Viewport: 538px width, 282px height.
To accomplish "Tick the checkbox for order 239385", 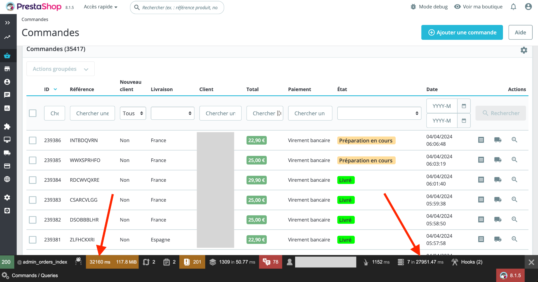I will (x=33, y=160).
